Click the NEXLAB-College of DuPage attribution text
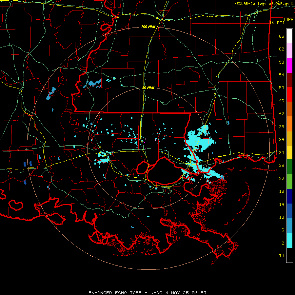 [x=265, y=4]
